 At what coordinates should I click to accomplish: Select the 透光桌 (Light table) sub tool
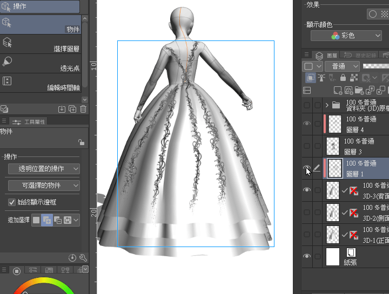[x=41, y=63]
